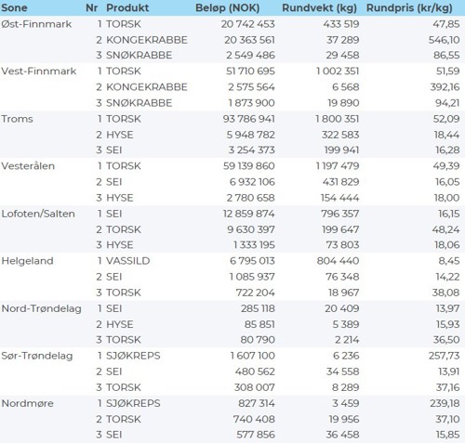
Task: Click the weight value 1 002 351
Action: [x=338, y=71]
